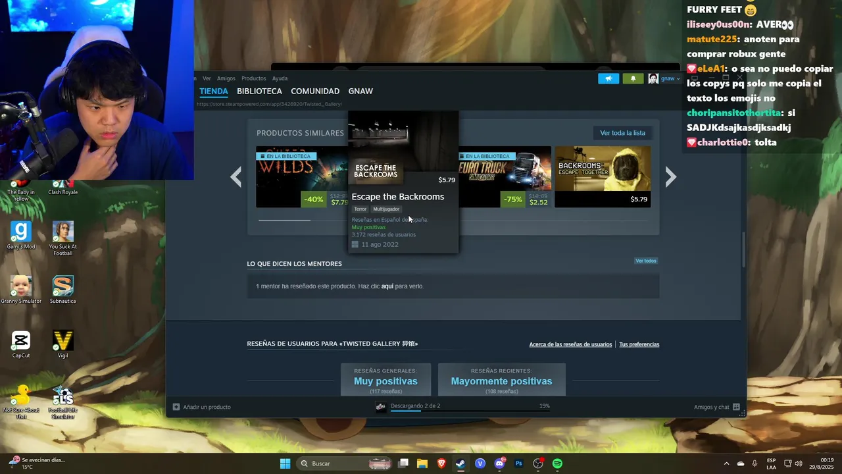Click the carousel scroll indicator bar
This screenshot has width=842, height=474.
pyautogui.click(x=284, y=221)
